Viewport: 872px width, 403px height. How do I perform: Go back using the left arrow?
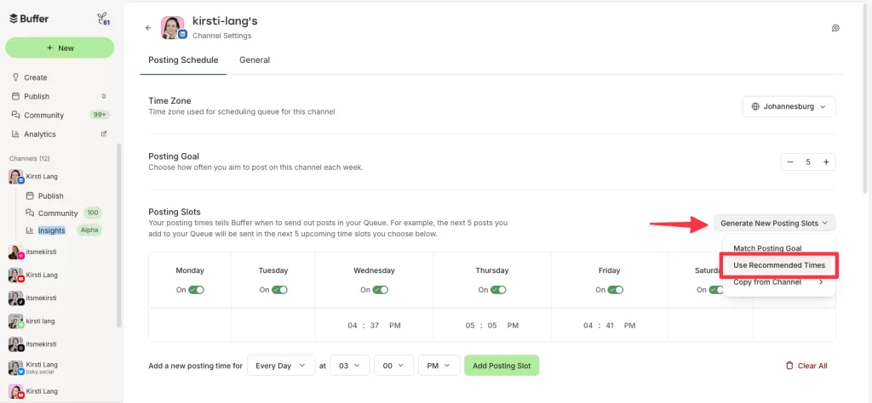[148, 28]
